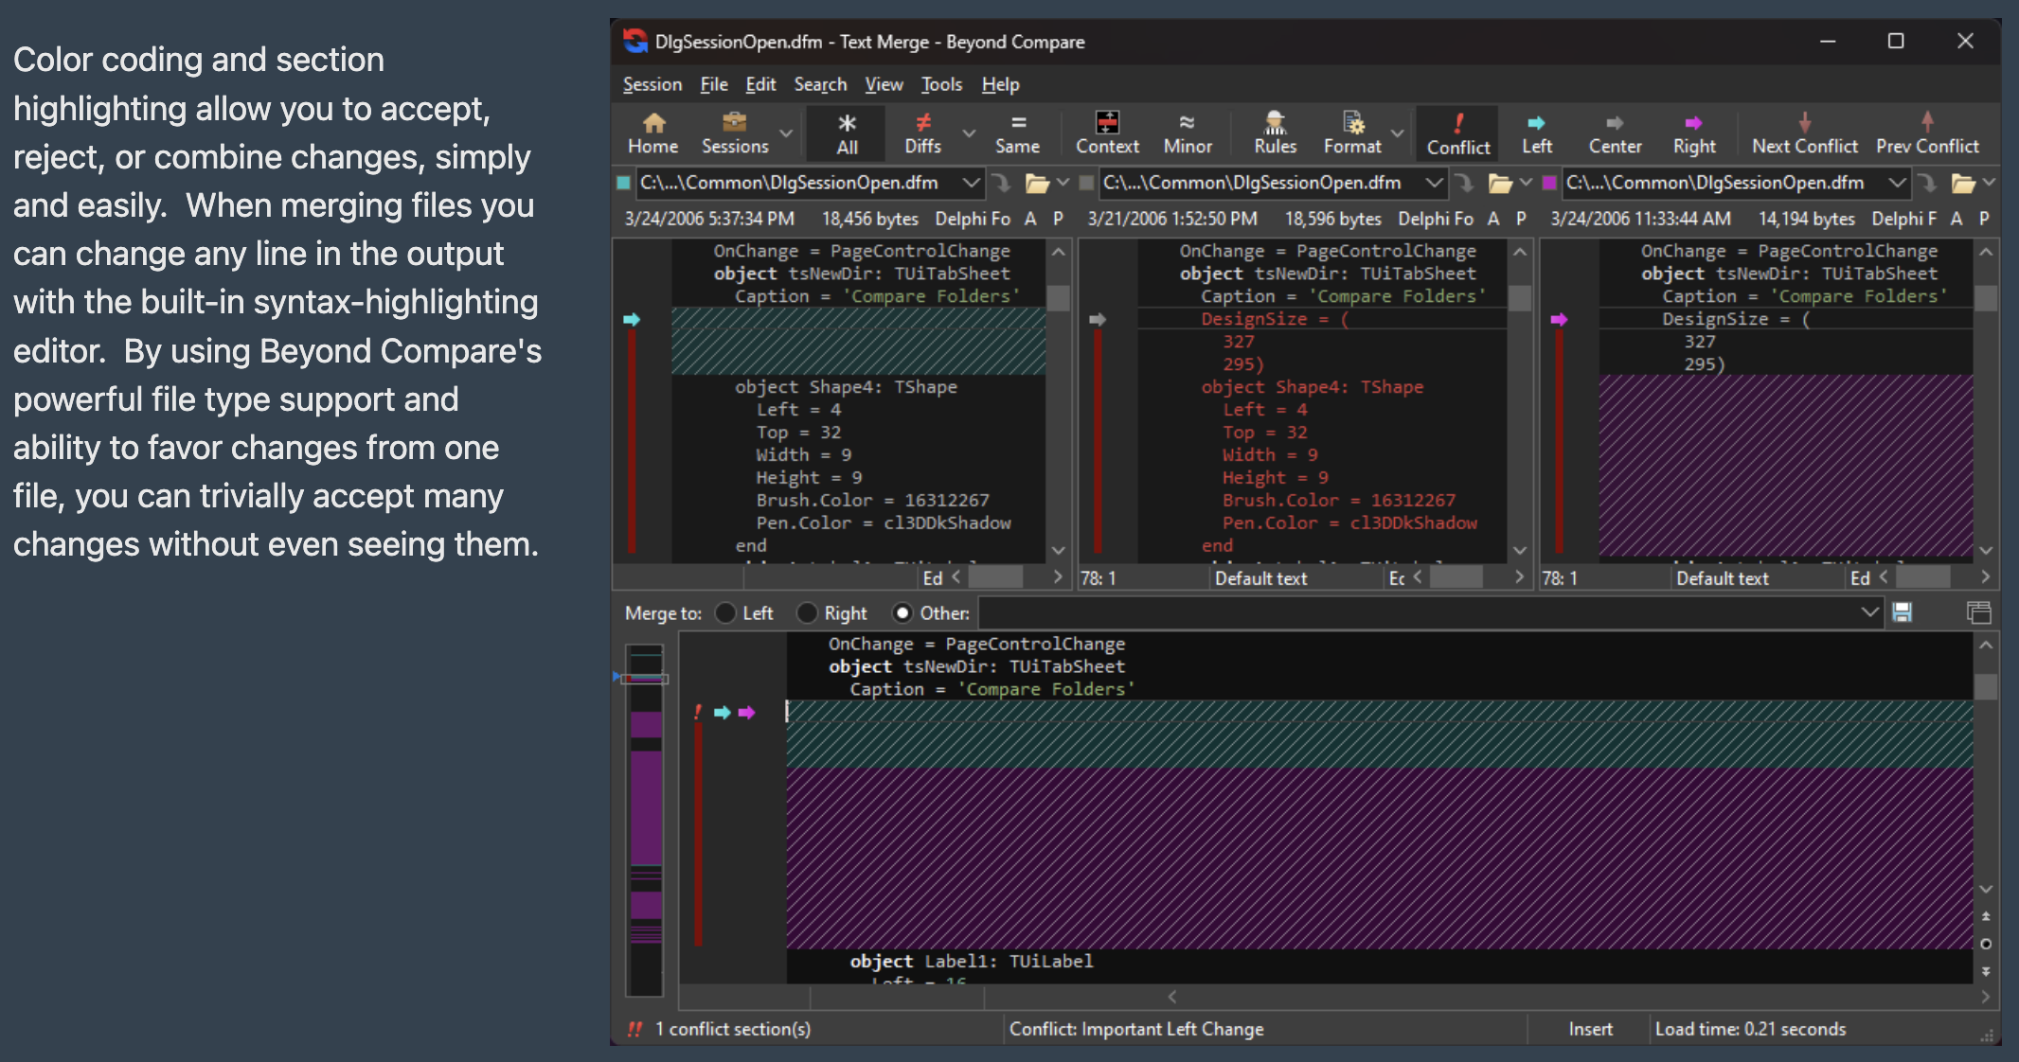Viewport: 2019px width, 1062px height.
Task: Take the Left side change
Action: tap(1537, 133)
